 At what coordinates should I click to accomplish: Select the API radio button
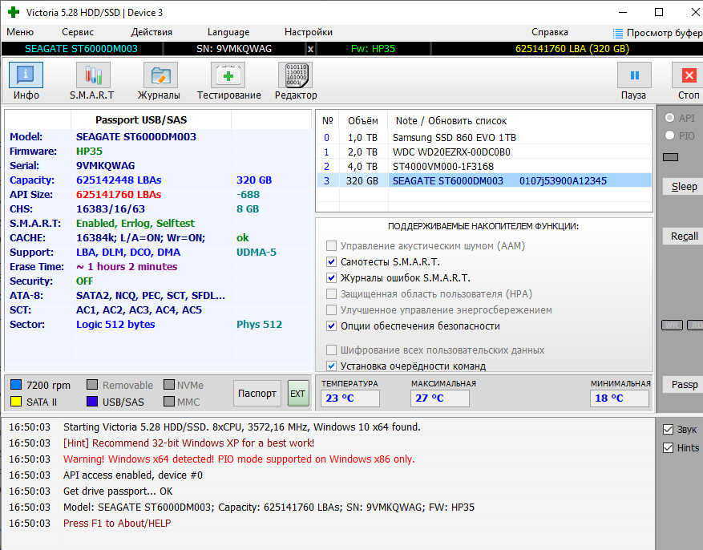tap(669, 117)
